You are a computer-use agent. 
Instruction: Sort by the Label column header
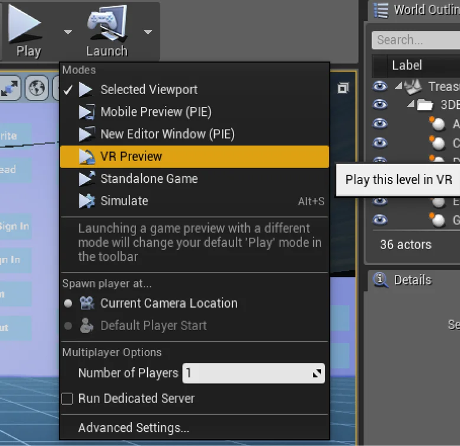pyautogui.click(x=407, y=65)
